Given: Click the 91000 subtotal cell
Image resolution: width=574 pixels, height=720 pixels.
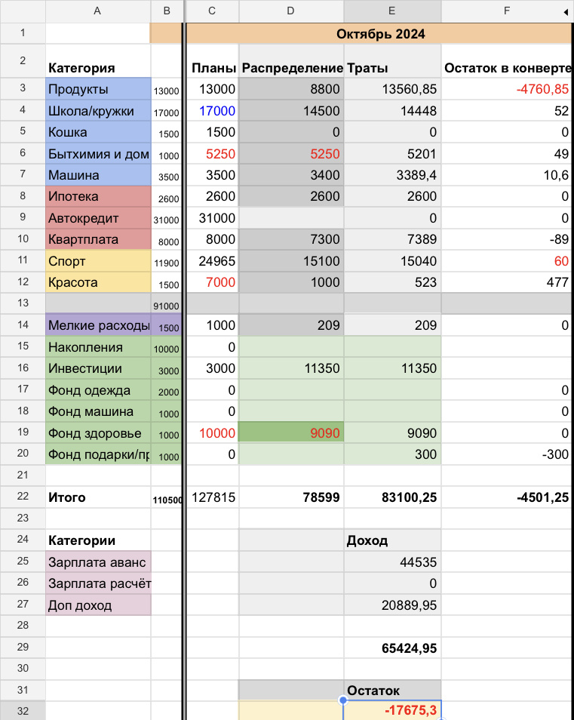Looking at the screenshot, I should point(167,304).
